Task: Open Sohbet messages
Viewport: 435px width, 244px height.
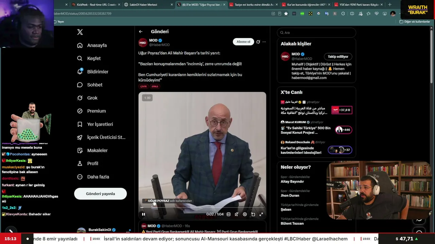Action: (x=90, y=85)
